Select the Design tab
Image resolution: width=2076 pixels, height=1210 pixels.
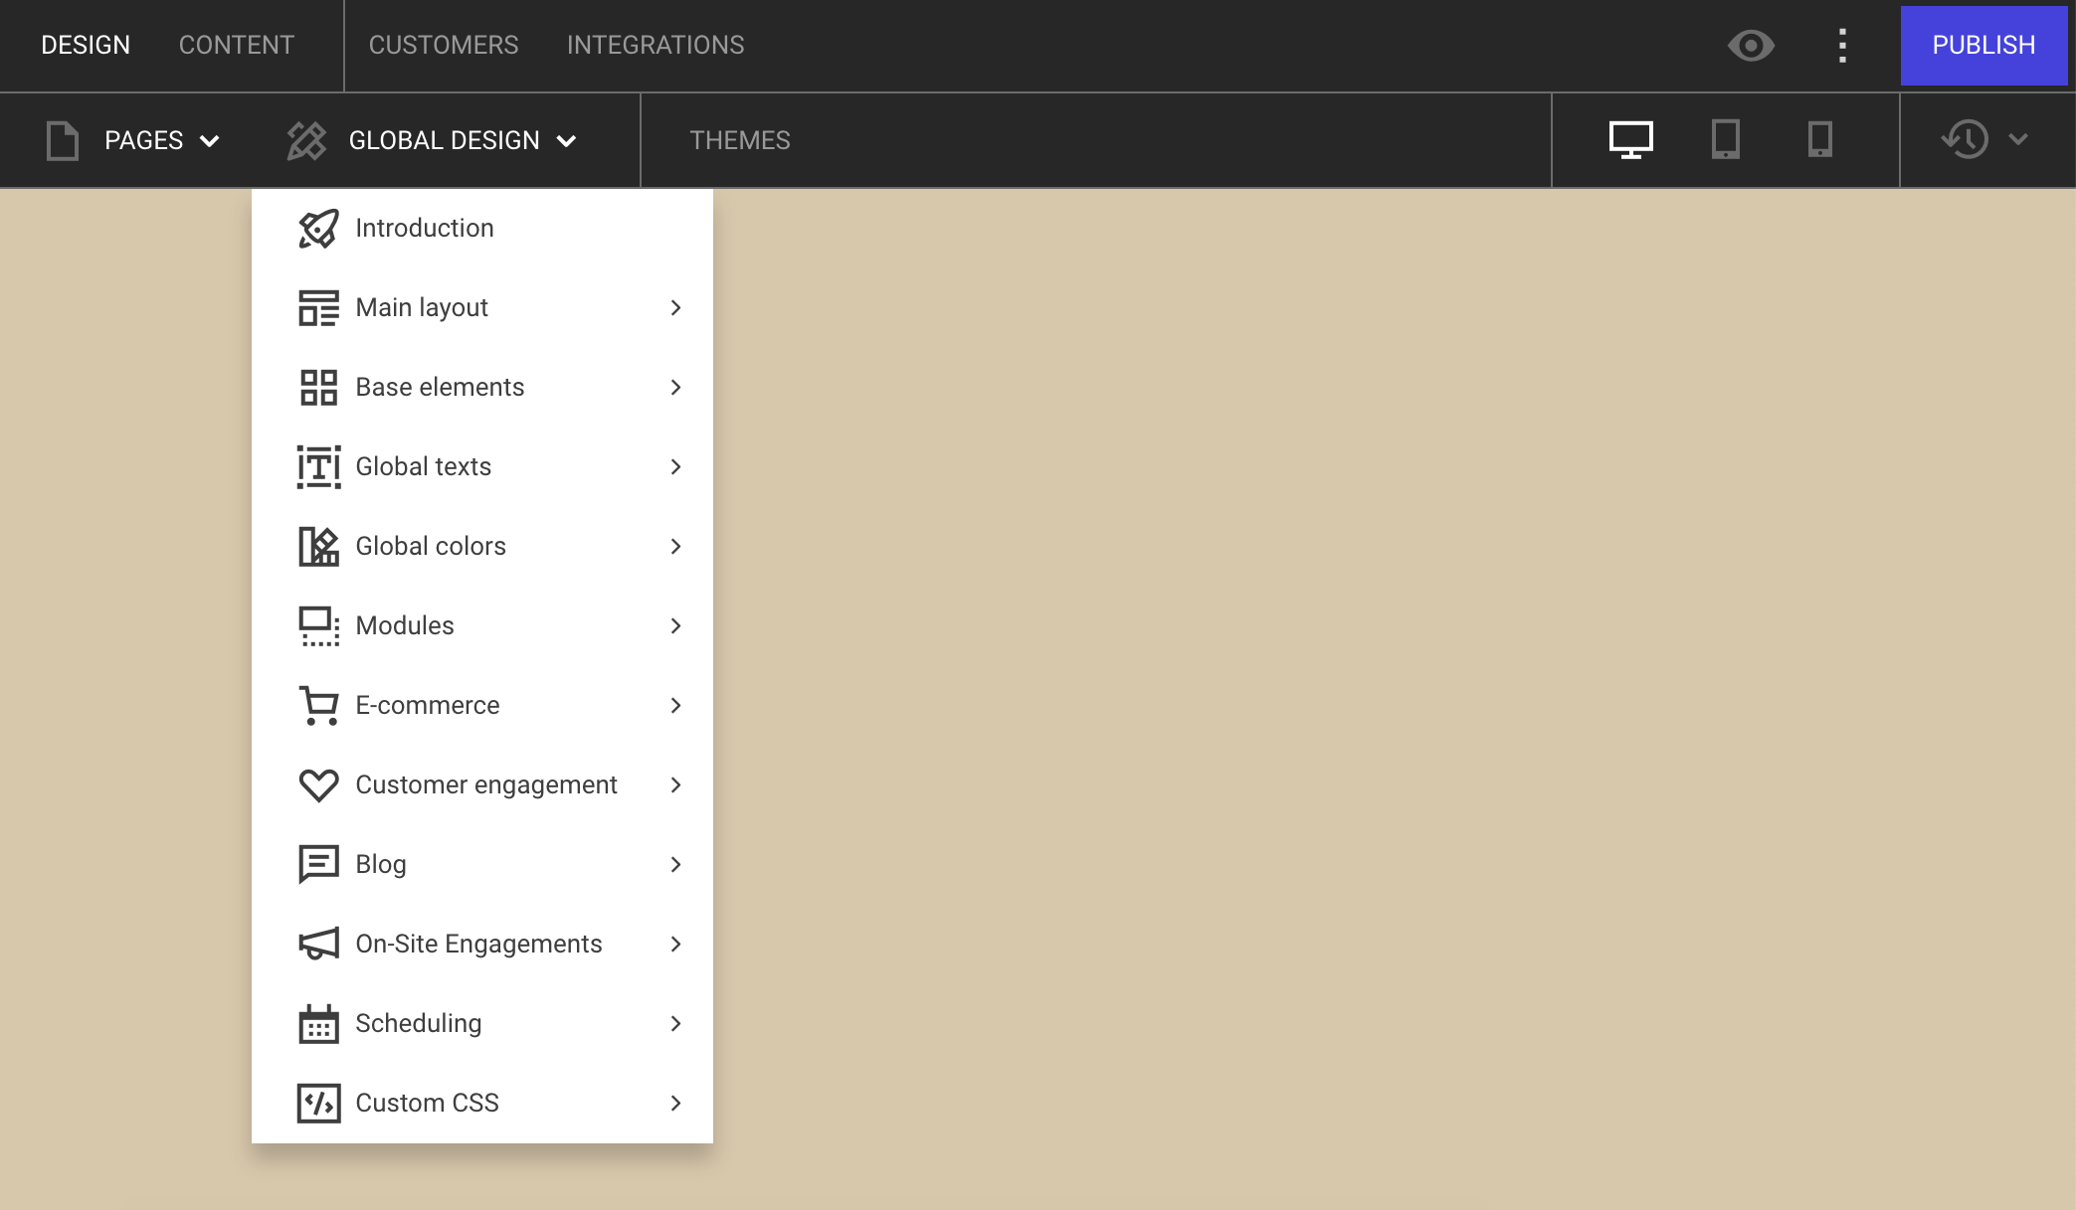[x=86, y=46]
